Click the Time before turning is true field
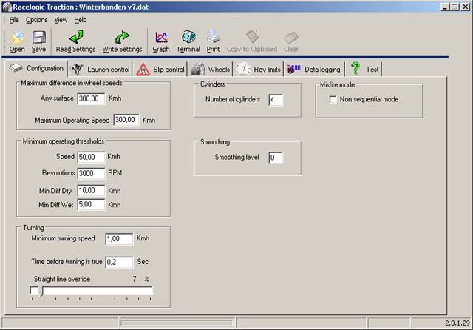Image resolution: width=473 pixels, height=330 pixels. tap(119, 262)
